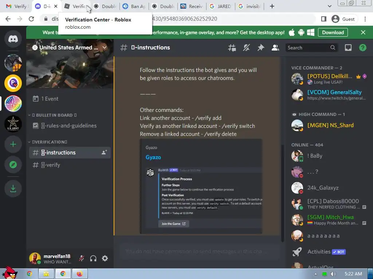Screen dimensions: 373x279
Task: Open member [POTUS] Dellkill profile
Action: tap(329, 79)
